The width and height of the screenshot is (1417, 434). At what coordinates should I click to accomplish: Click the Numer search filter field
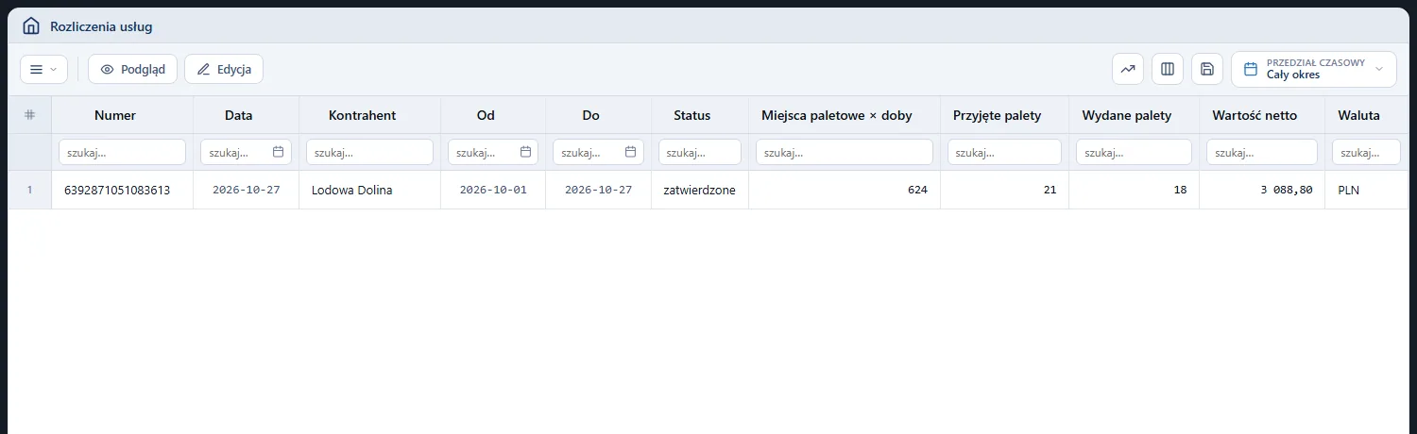[122, 152]
